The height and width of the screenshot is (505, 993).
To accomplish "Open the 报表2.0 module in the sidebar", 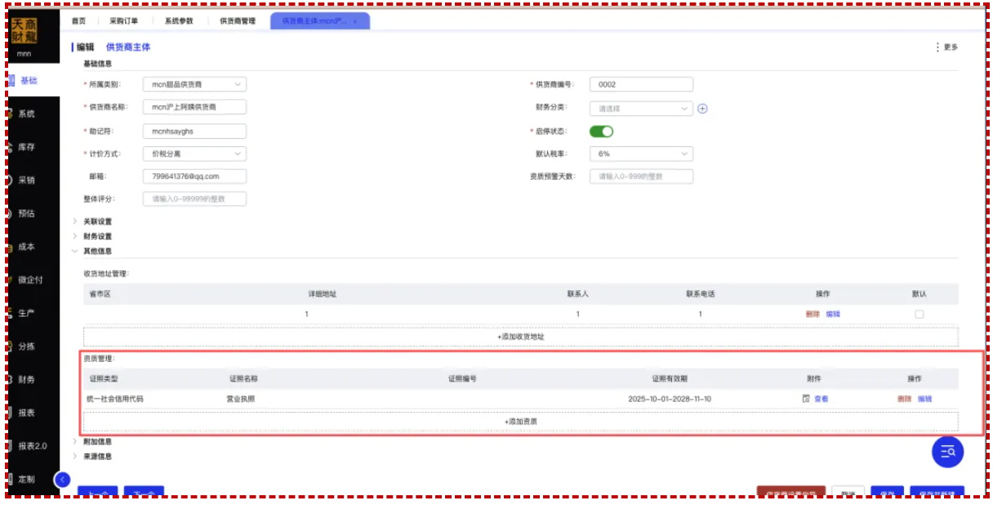I will [x=32, y=446].
